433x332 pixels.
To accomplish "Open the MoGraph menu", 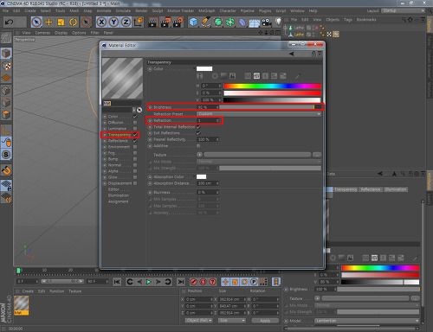I will (x=207, y=10).
